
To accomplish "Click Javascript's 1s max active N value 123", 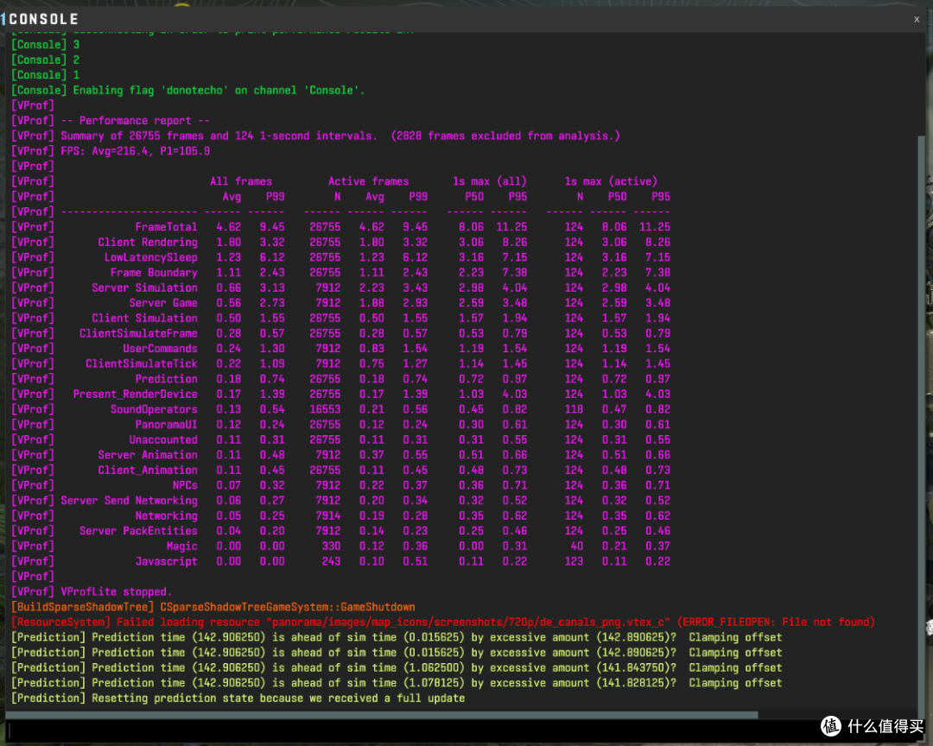I will [x=574, y=561].
